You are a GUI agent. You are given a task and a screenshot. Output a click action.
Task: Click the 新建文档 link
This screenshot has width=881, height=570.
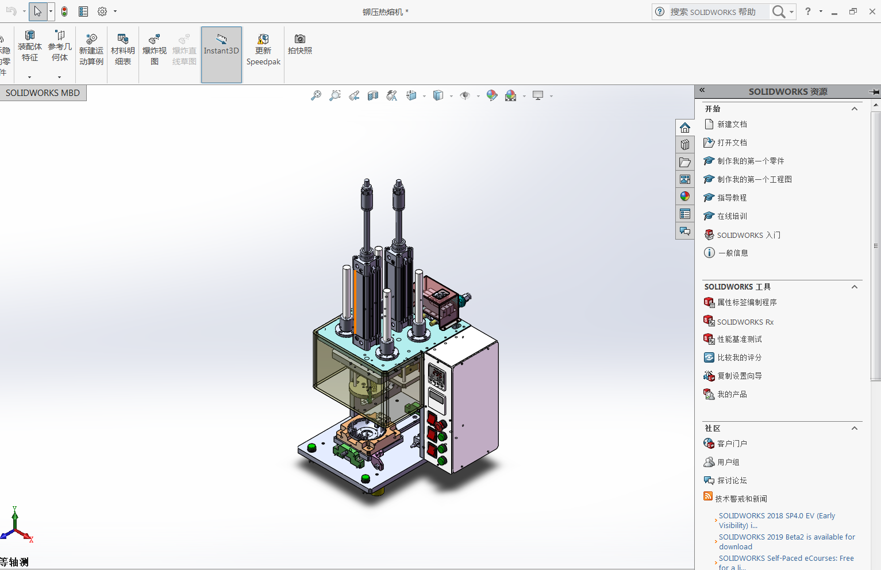(x=732, y=124)
